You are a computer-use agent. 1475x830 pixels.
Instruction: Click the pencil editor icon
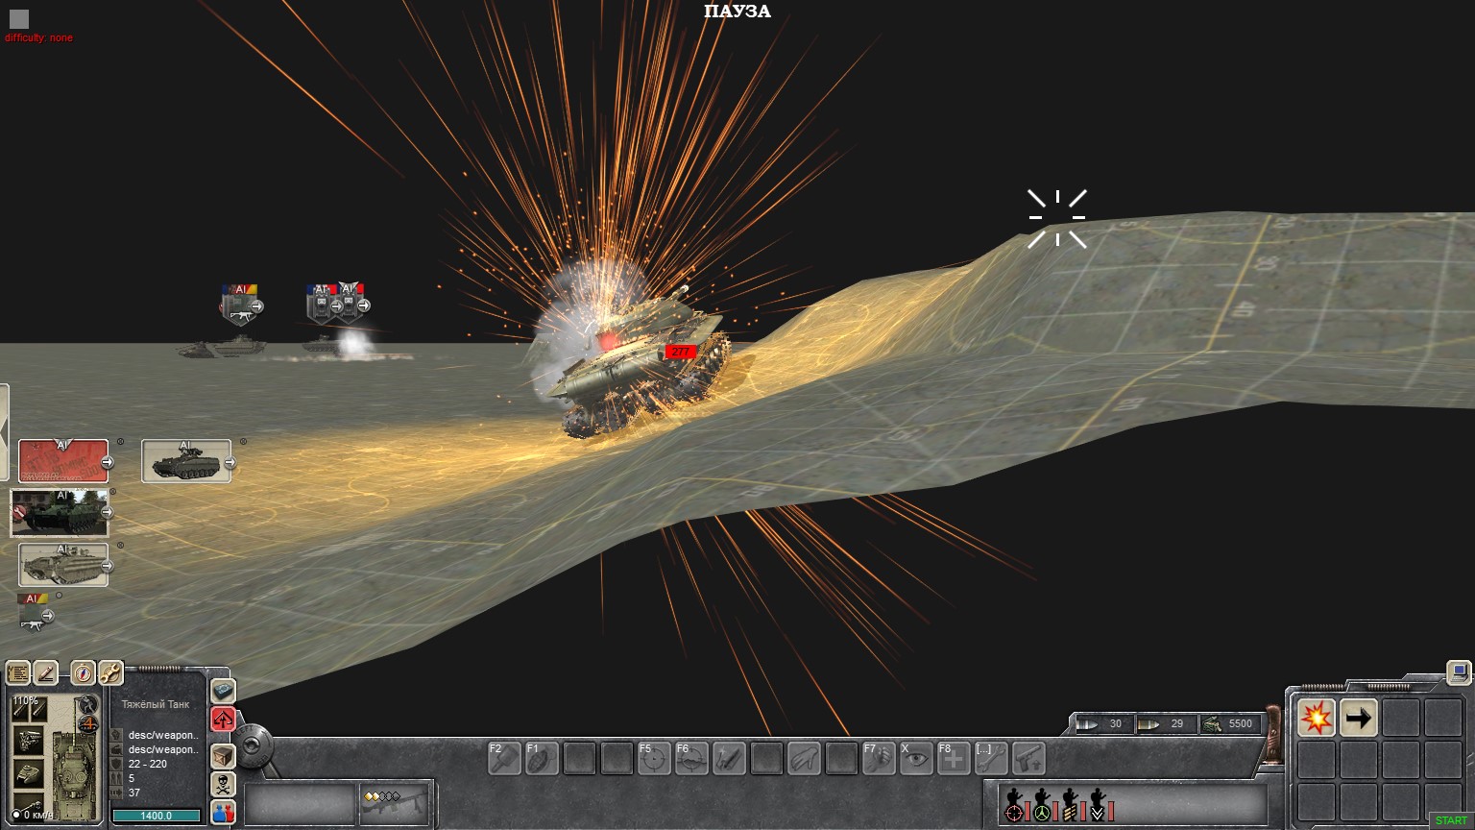45,672
